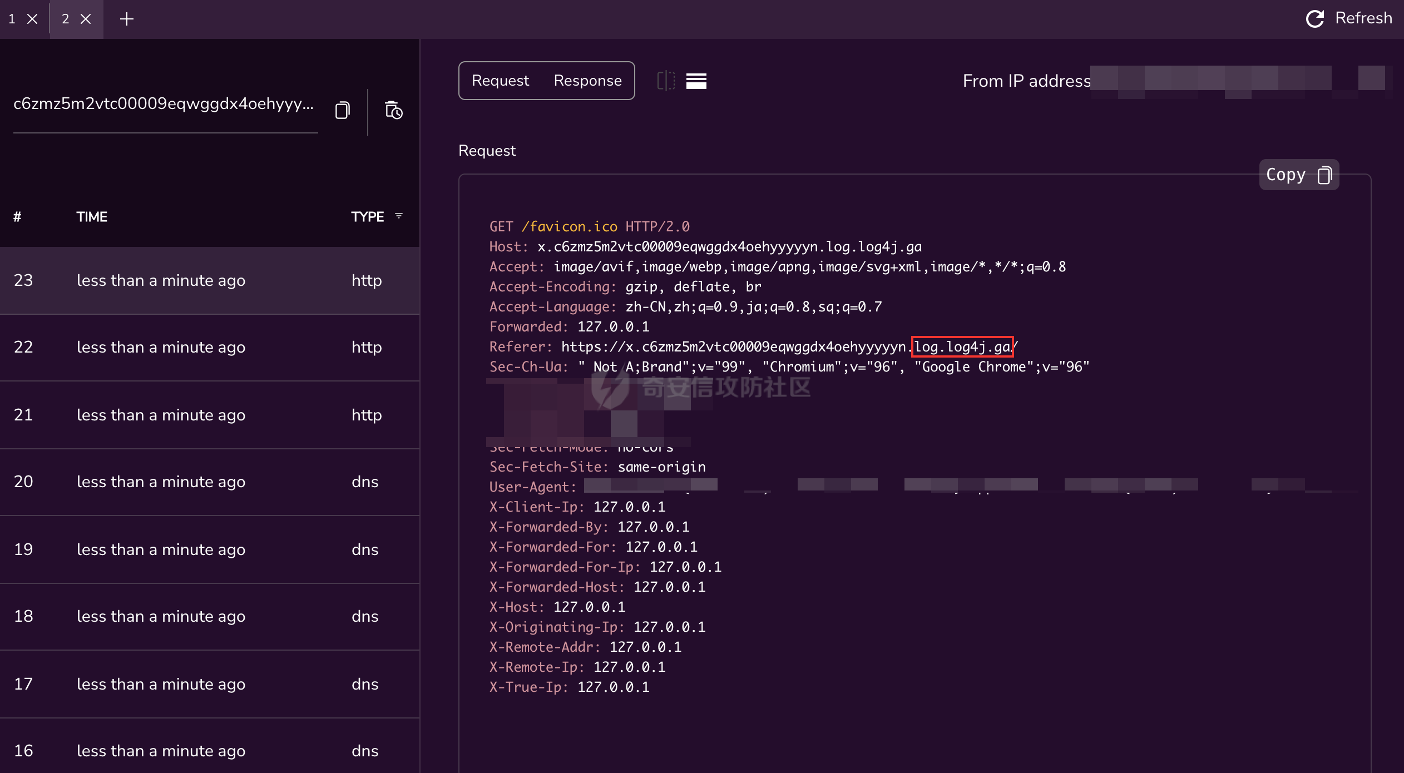Select tab 1
The width and height of the screenshot is (1404, 773).
pyautogui.click(x=12, y=19)
